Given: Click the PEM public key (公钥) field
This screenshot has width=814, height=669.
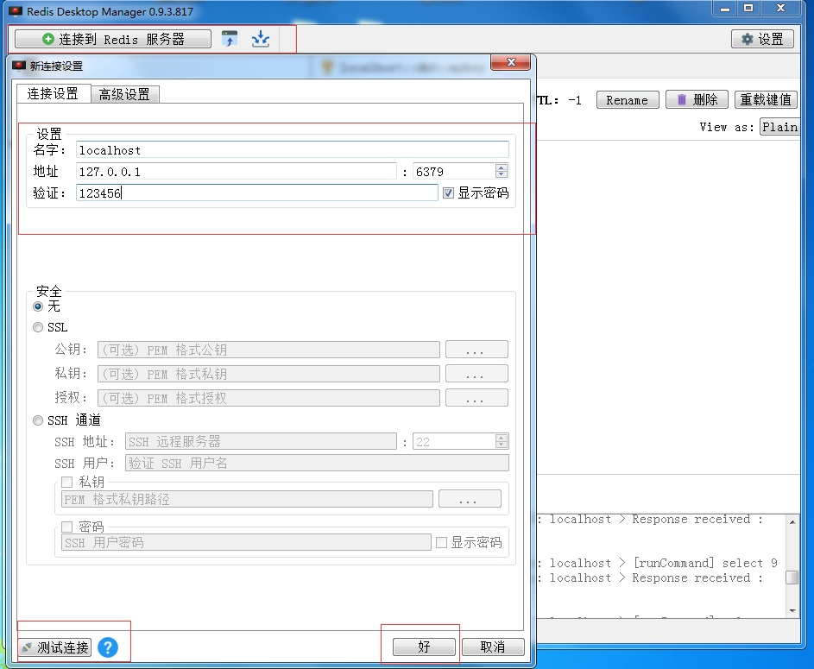Looking at the screenshot, I should click(268, 350).
